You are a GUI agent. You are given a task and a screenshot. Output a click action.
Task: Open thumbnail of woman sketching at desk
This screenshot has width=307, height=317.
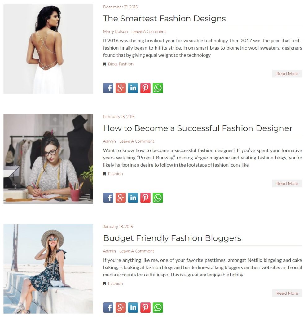[48, 159]
